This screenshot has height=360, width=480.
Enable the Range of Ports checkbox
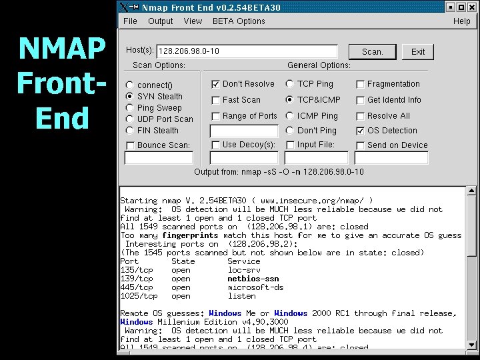click(x=215, y=116)
